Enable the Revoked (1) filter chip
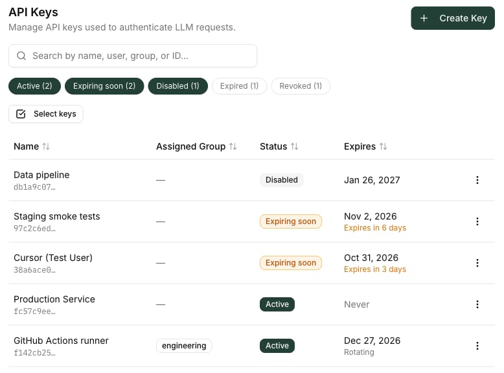The width and height of the screenshot is (504, 373). (x=301, y=86)
